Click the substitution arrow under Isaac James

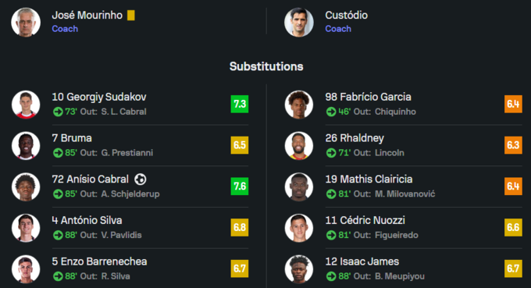[331, 276]
